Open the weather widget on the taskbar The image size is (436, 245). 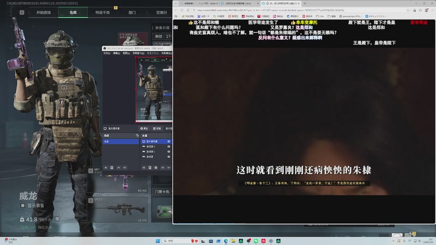click(11, 241)
